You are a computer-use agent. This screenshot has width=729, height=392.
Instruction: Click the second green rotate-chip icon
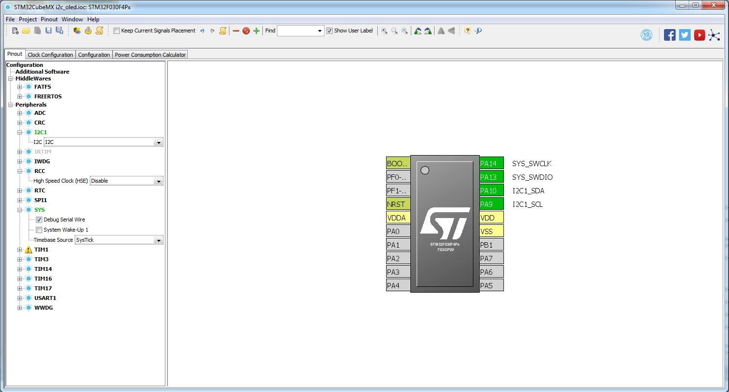pyautogui.click(x=428, y=31)
